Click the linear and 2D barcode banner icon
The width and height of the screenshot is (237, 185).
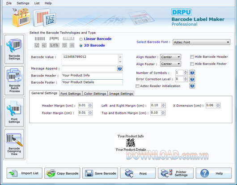pos(44,17)
